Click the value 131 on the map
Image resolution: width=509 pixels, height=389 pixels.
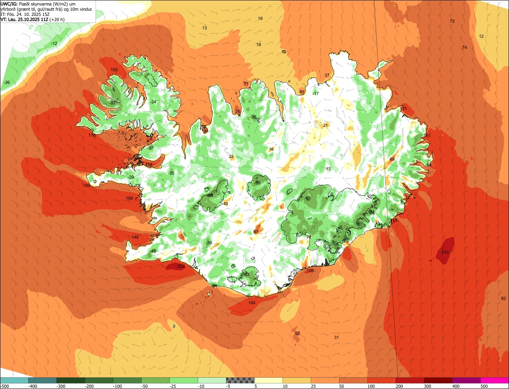click(404, 109)
